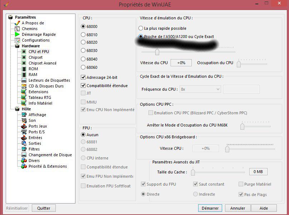
Task: Open the Chipset settings page
Action: [35, 57]
